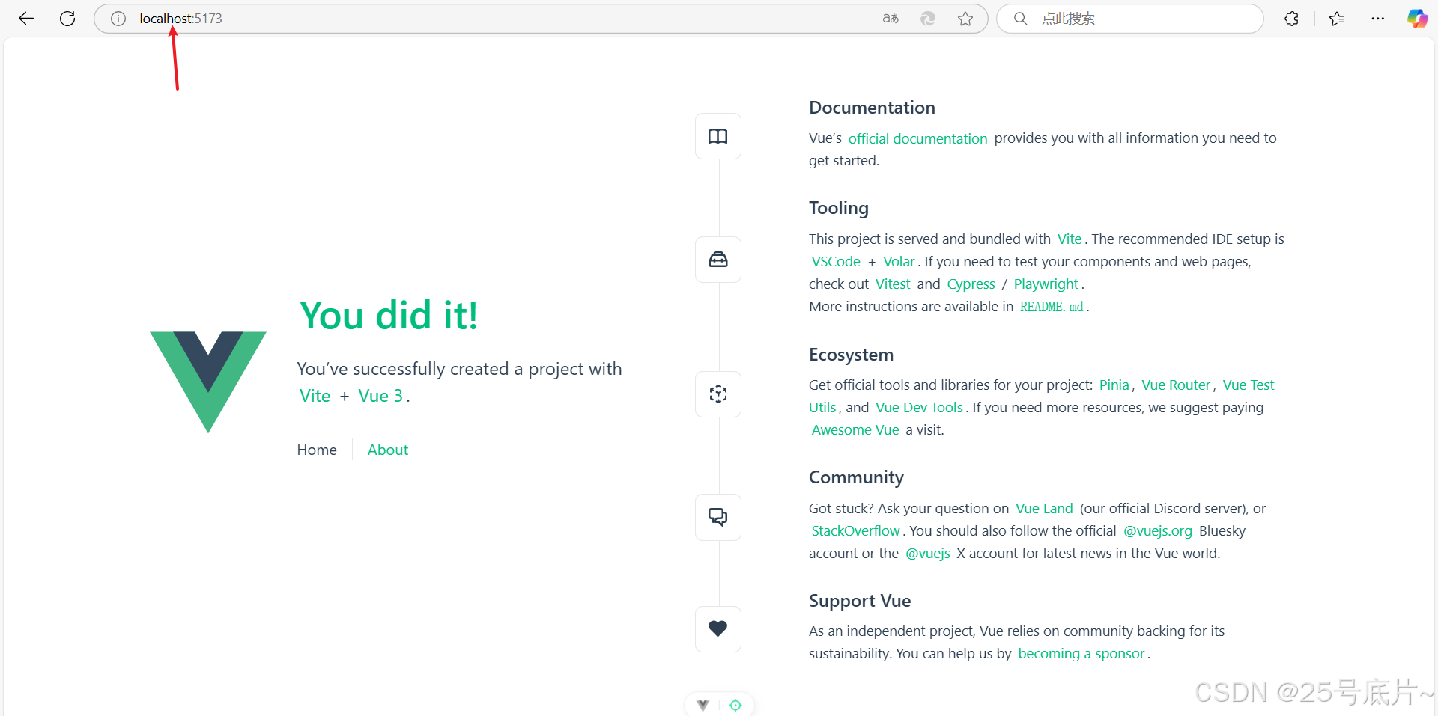Open the Vue 3 link
The image size is (1438, 716).
point(380,396)
